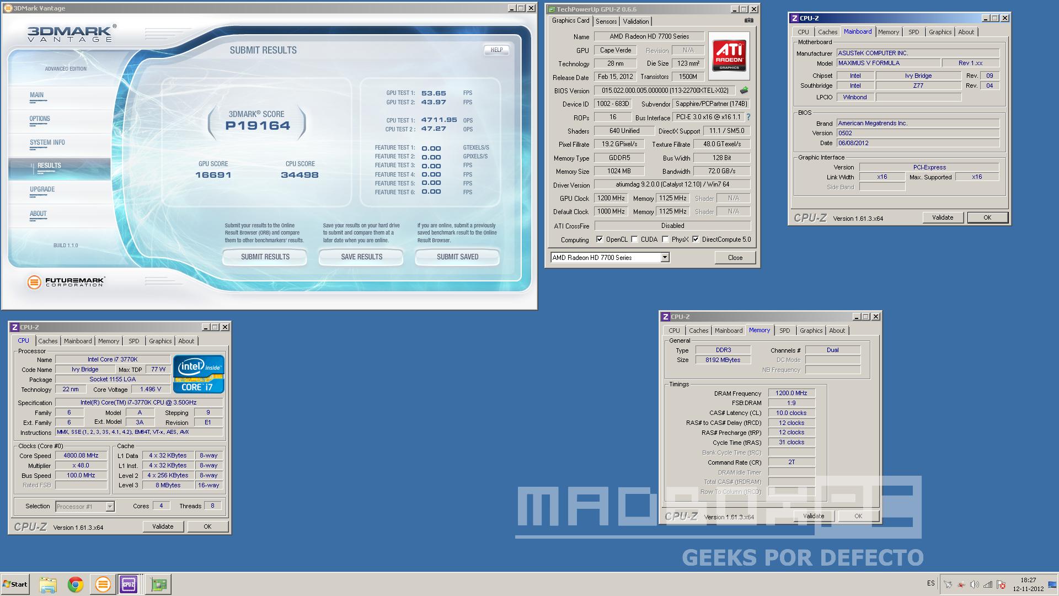Select Results in 3DMark sidebar
The image size is (1059, 596).
pyautogui.click(x=49, y=166)
